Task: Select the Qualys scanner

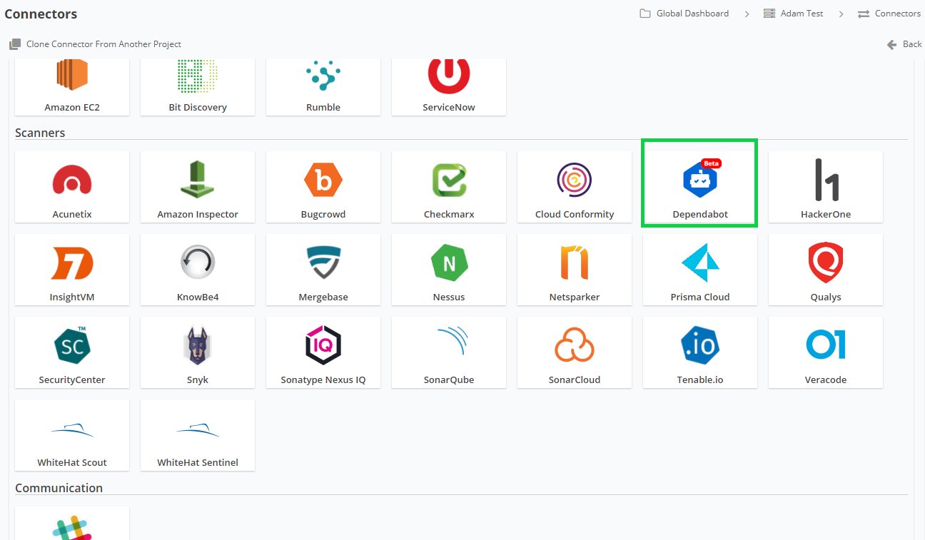Action: pyautogui.click(x=826, y=270)
